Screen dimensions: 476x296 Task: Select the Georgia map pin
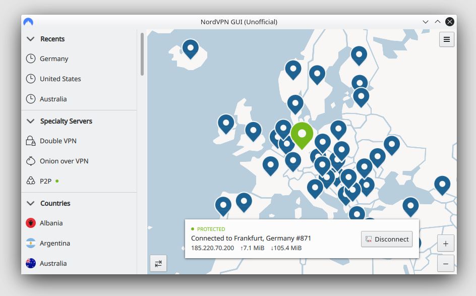click(442, 186)
